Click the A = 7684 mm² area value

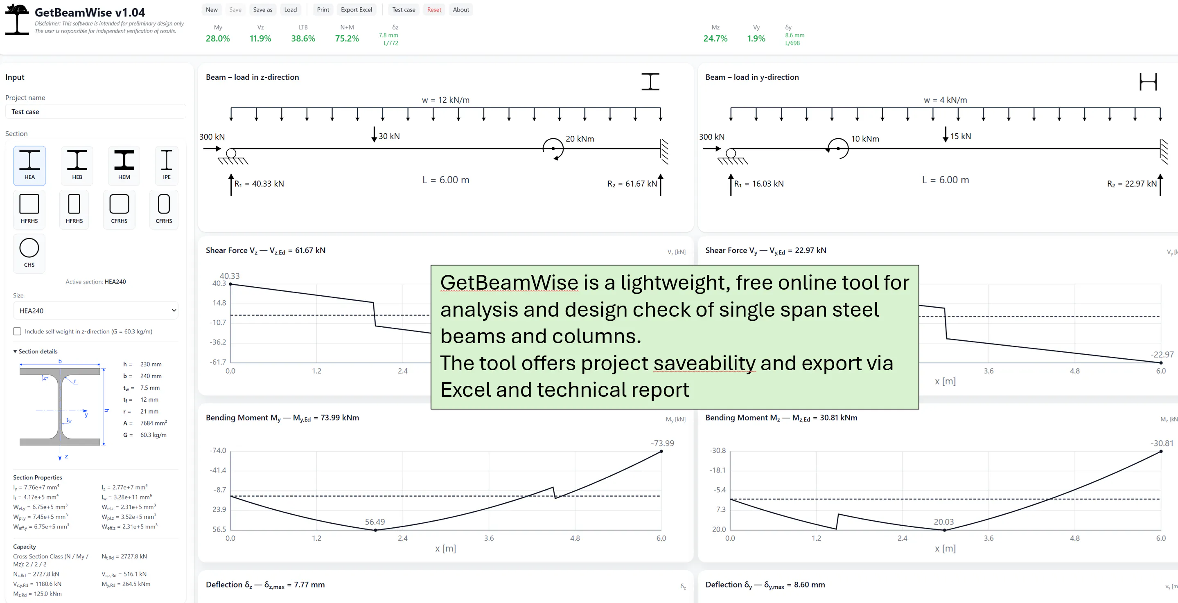pyautogui.click(x=145, y=423)
